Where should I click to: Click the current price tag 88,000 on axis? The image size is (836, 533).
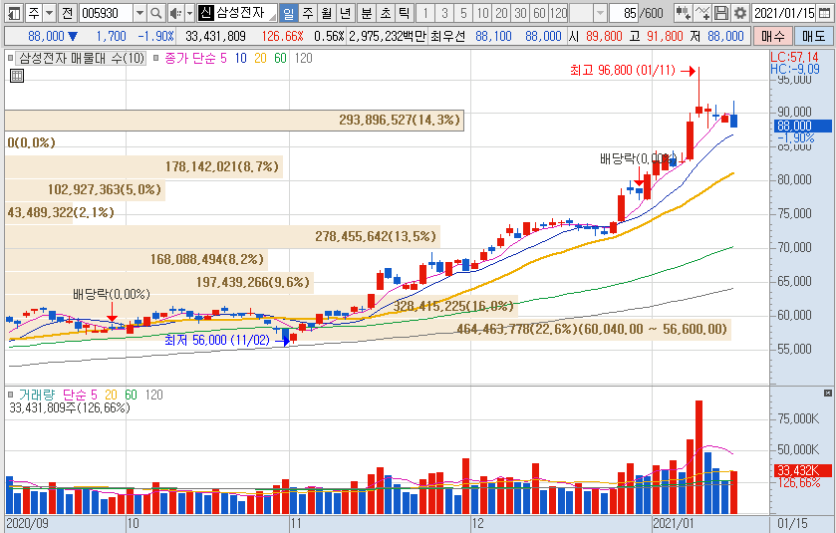[x=802, y=126]
